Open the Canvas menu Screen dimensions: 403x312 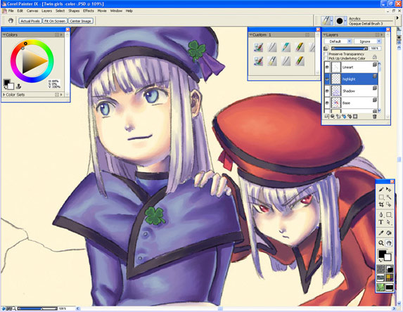32,11
